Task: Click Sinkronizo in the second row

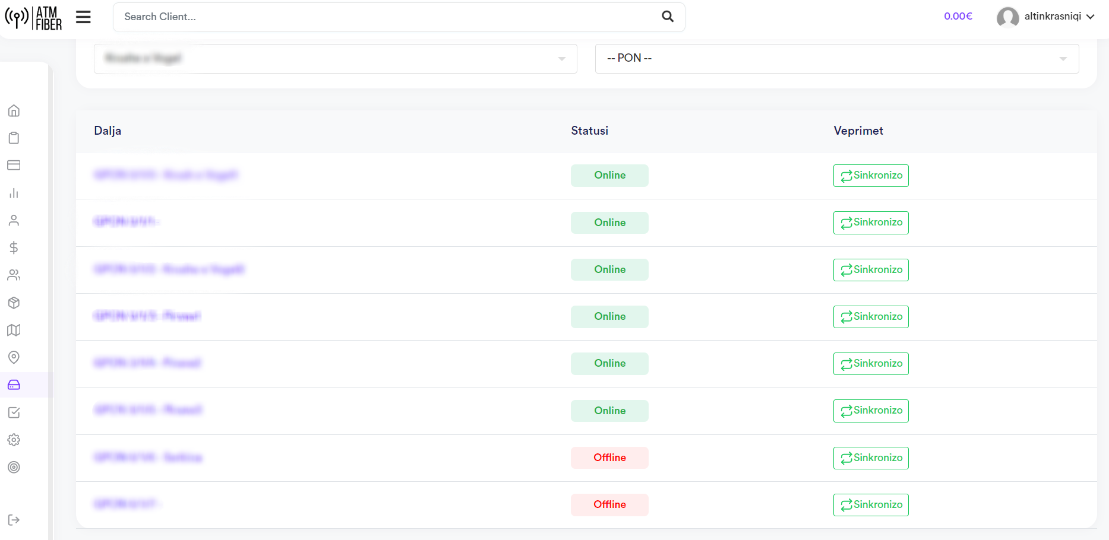Action: click(871, 223)
